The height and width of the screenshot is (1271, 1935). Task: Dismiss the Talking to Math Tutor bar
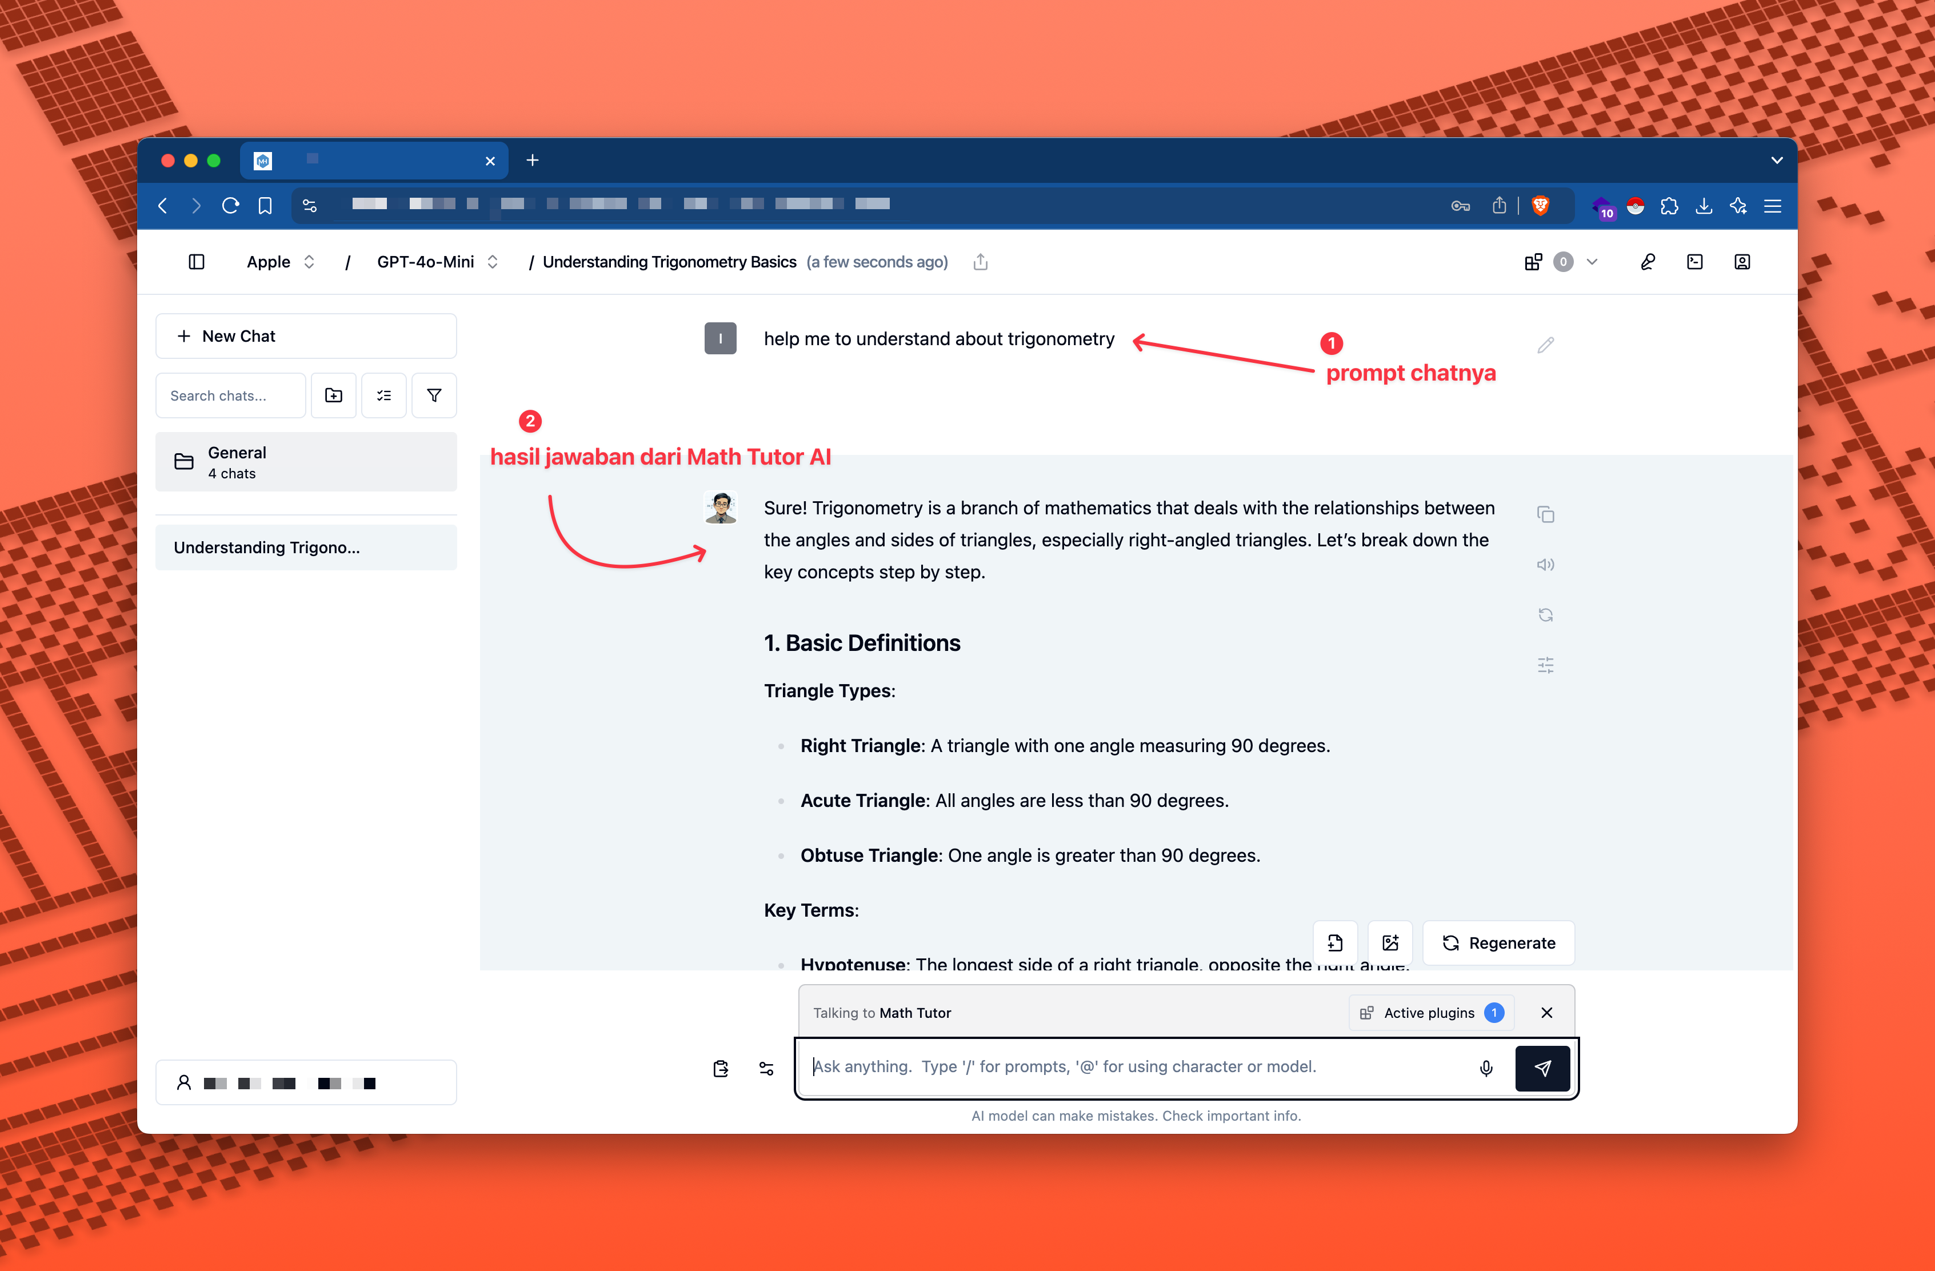pos(1546,1013)
